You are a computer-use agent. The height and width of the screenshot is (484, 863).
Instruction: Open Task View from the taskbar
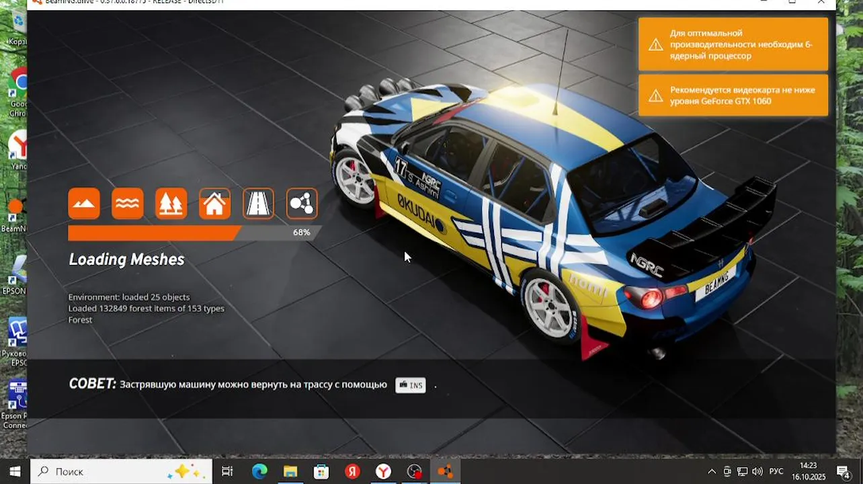[227, 471]
